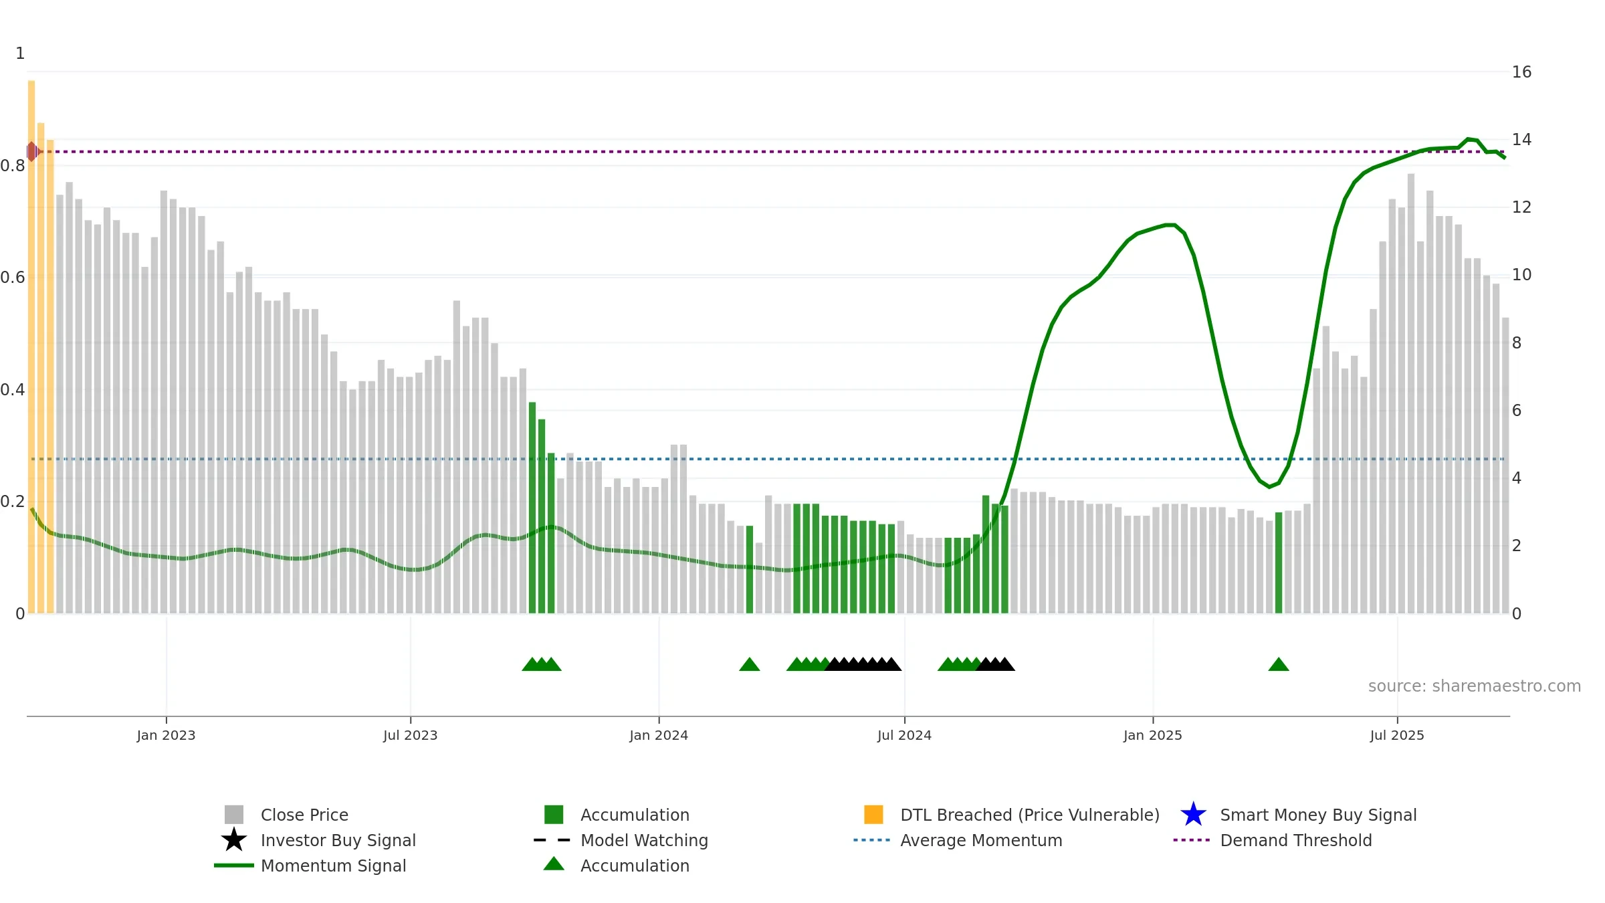Open the sharemaestro.com source text
The height and width of the screenshot is (903, 1605).
point(1474,686)
